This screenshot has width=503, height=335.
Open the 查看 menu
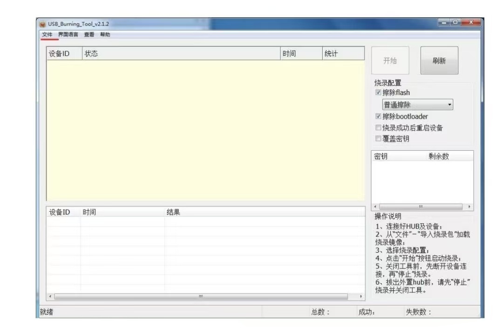point(89,35)
